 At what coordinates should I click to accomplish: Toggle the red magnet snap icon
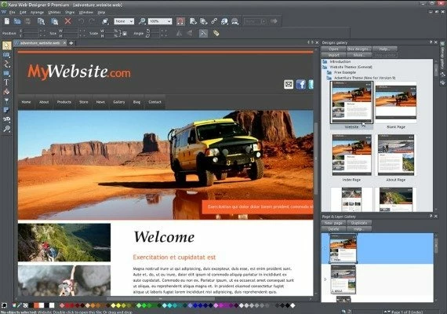point(180,21)
